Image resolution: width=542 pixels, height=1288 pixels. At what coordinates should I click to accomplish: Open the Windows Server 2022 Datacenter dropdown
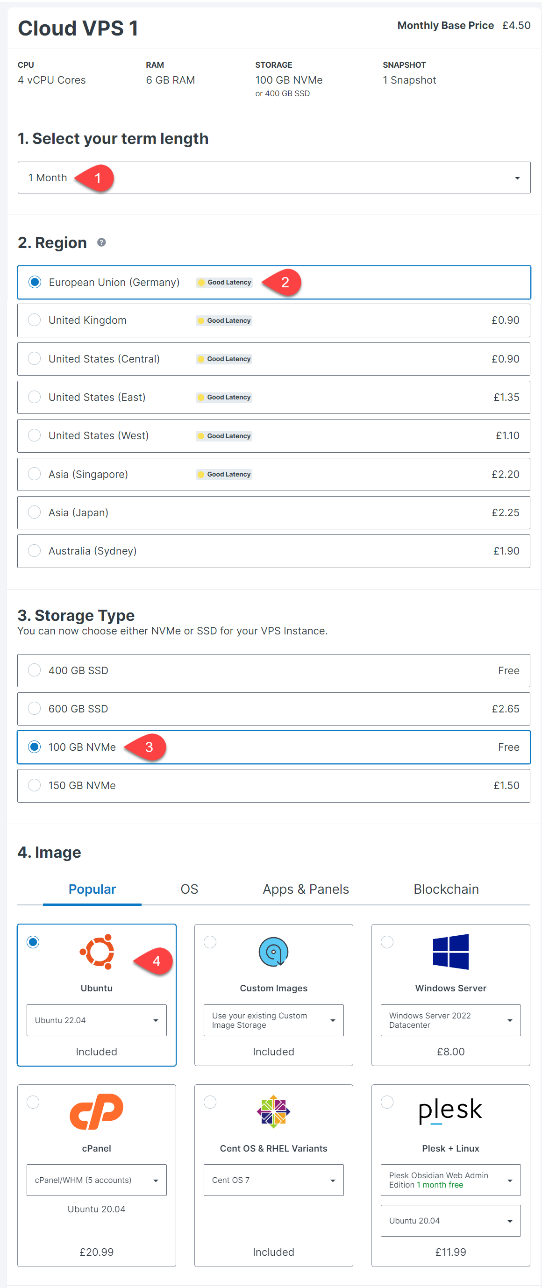coord(450,1020)
